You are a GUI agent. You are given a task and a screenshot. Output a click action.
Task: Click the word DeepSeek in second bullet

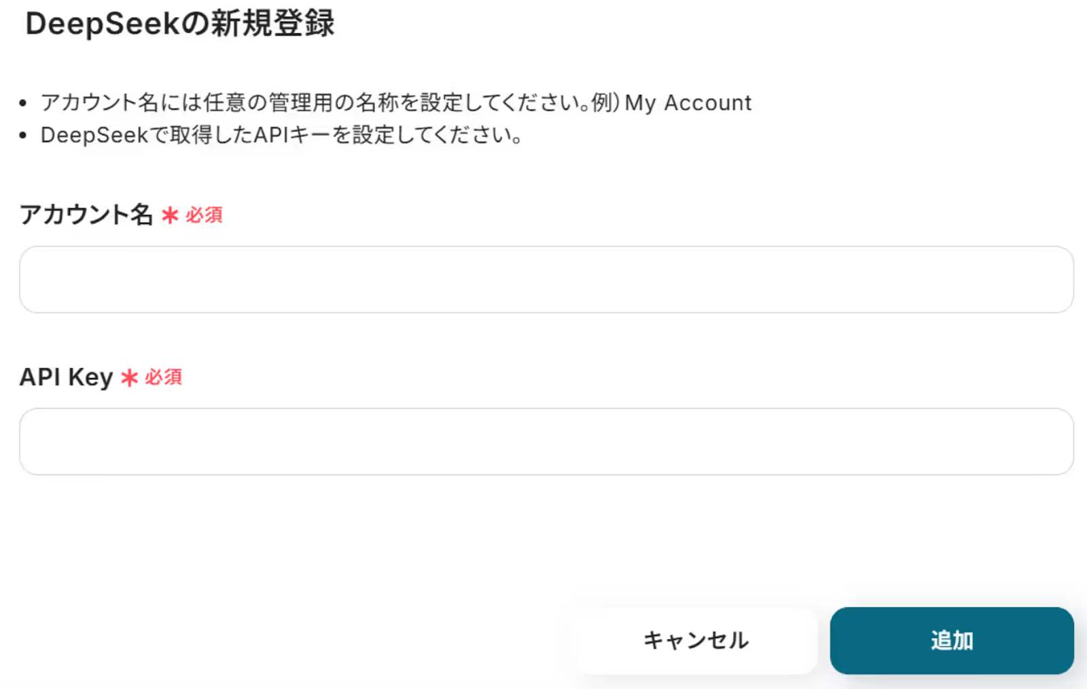[x=94, y=135]
